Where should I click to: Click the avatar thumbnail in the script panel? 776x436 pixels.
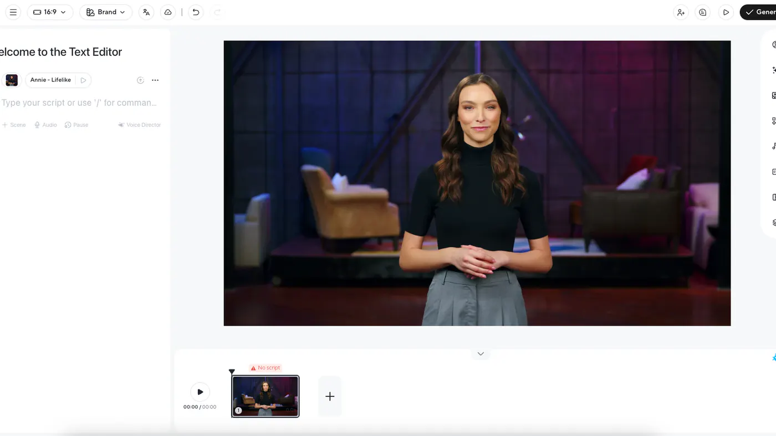(11, 80)
